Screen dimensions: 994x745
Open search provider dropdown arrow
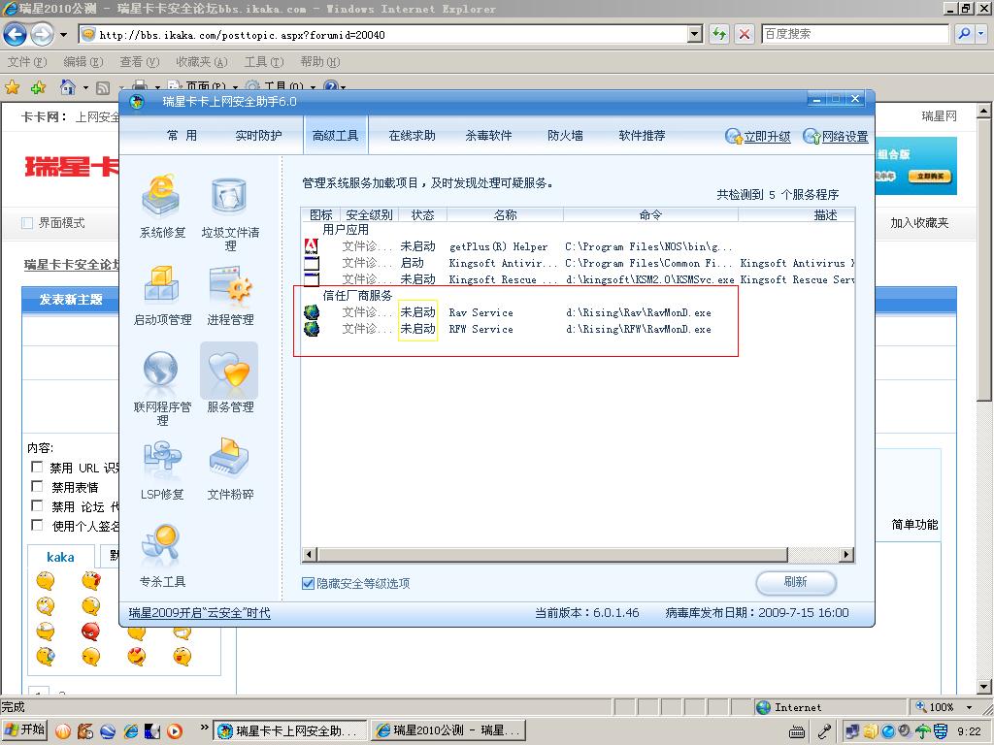(980, 34)
